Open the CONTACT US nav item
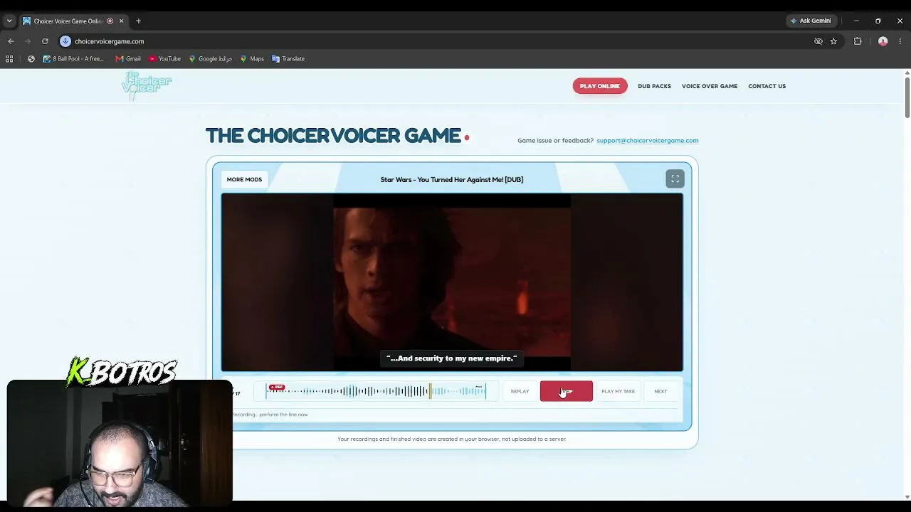The image size is (911, 512). coord(767,86)
